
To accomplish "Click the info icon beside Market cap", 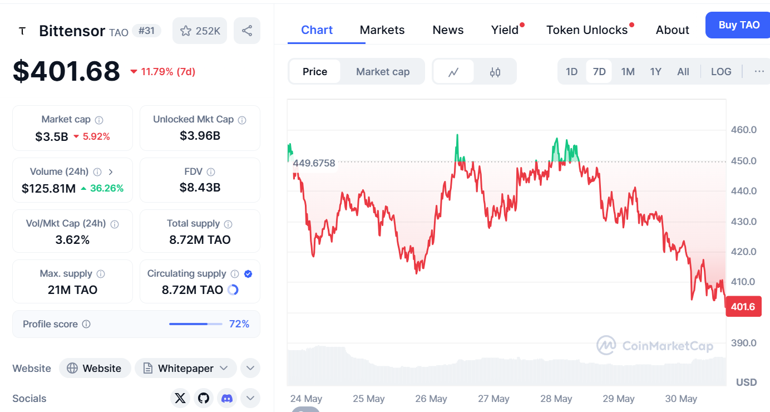I will 99,120.
